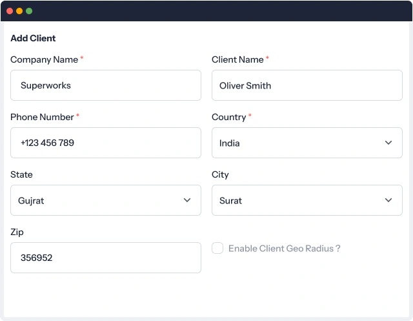
Task: Click the Zip label text
Action: [17, 232]
